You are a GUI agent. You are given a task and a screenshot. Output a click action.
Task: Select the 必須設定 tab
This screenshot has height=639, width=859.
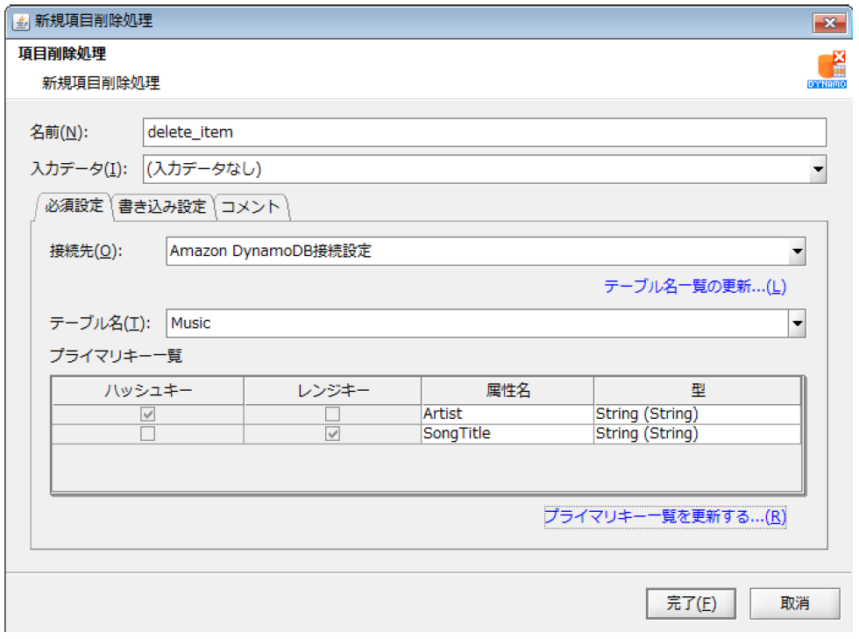[x=74, y=206]
